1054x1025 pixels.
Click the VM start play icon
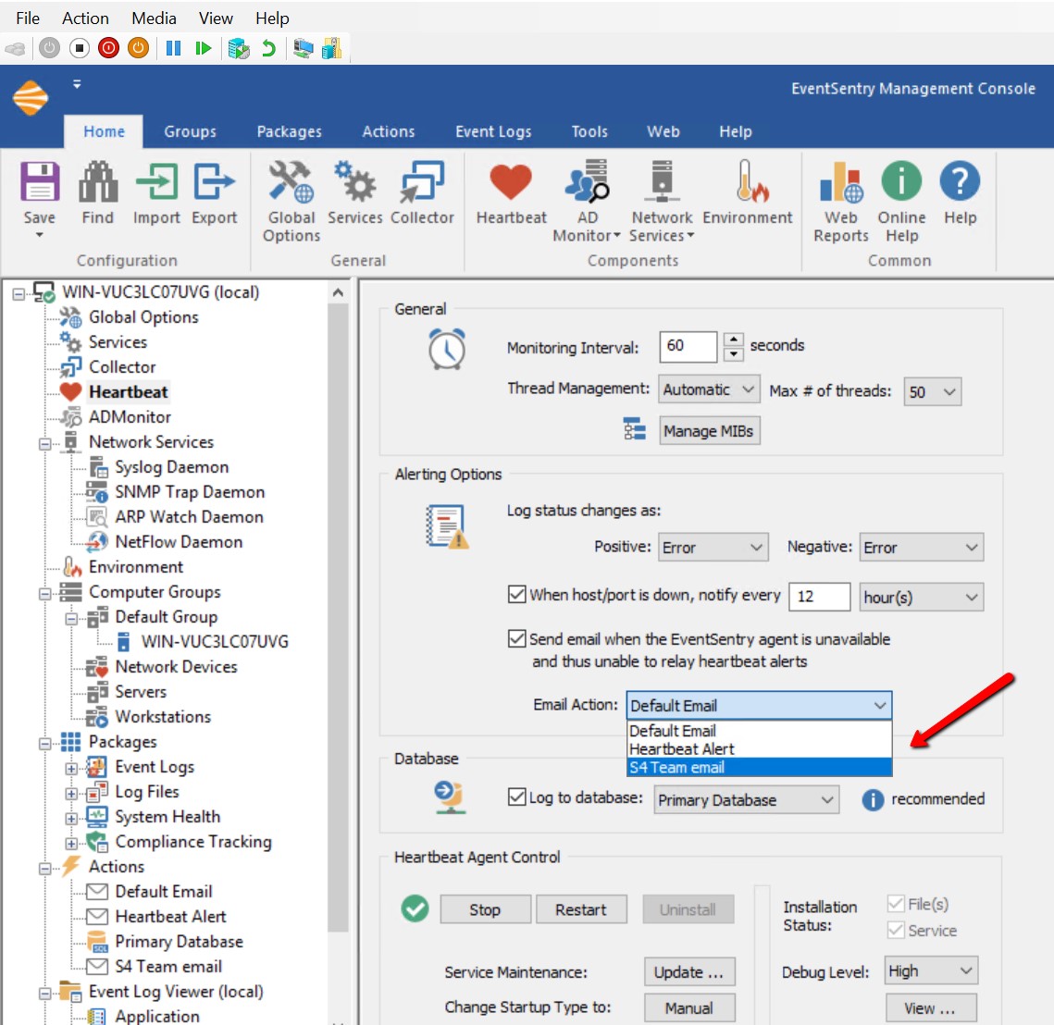203,48
